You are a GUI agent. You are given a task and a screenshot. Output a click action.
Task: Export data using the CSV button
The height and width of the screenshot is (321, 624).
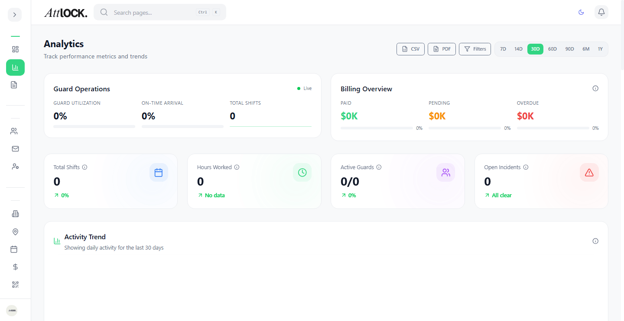(x=410, y=49)
